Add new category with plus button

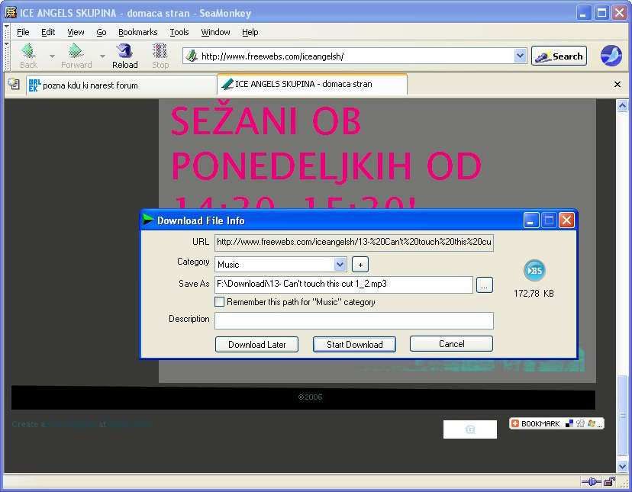(x=360, y=265)
